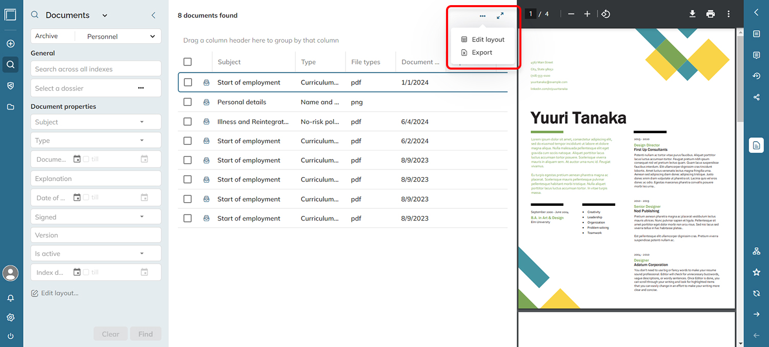Download the previewed document
Viewport: 769px width, 347px height.
[692, 14]
